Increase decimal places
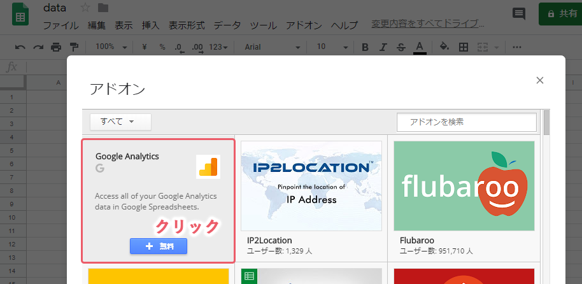This screenshot has height=284, width=582. (x=197, y=48)
